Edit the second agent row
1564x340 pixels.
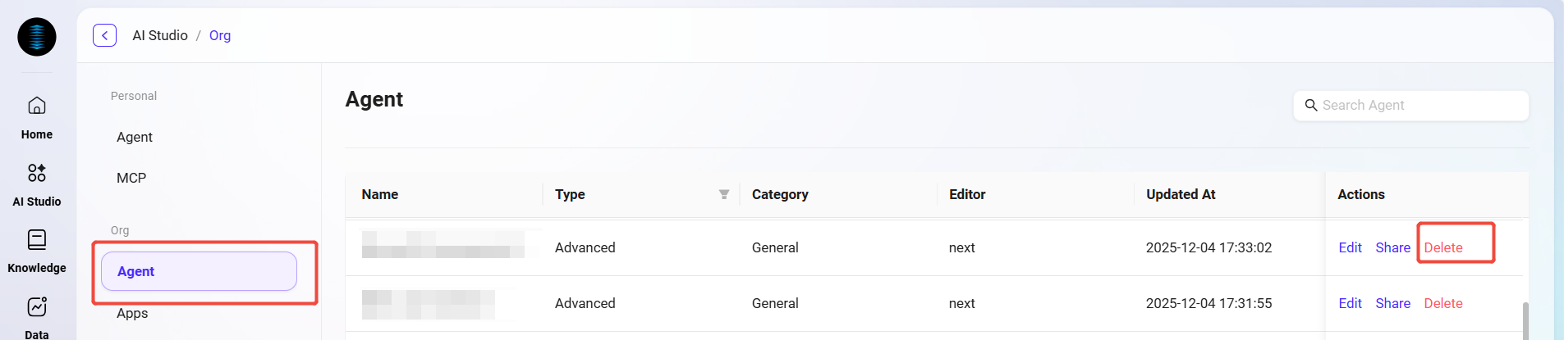(x=1350, y=303)
